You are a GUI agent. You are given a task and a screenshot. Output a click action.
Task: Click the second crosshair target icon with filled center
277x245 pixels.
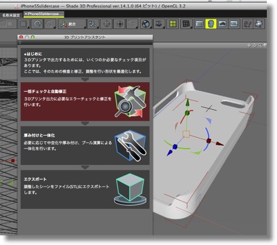click(120, 24)
